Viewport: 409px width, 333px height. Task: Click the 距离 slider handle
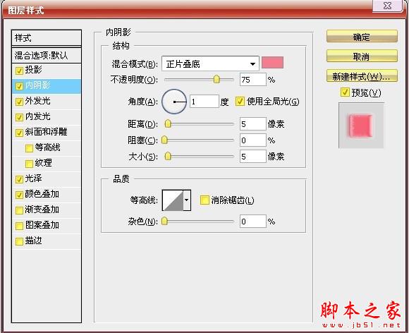click(168, 123)
